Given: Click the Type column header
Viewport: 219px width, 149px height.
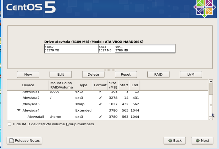Looking at the screenshot, I should click(83, 85).
